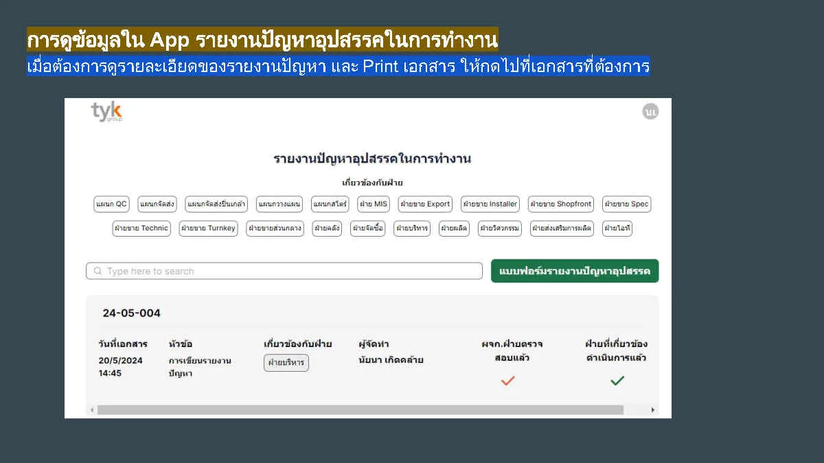Click the เกี่ยวข้องกับฝ่าย label above filter tags
This screenshot has height=463, width=824.
coord(372,182)
